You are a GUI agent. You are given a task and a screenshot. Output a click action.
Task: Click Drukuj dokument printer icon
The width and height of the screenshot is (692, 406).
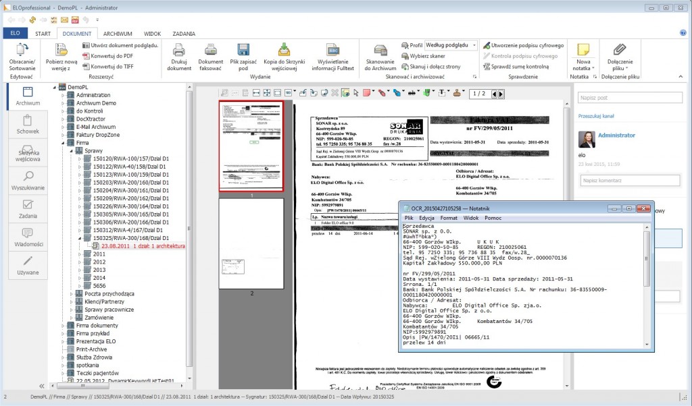[178, 50]
